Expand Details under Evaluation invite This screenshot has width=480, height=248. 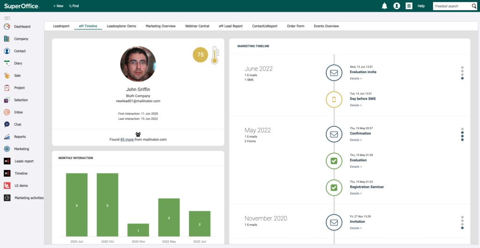point(356,79)
